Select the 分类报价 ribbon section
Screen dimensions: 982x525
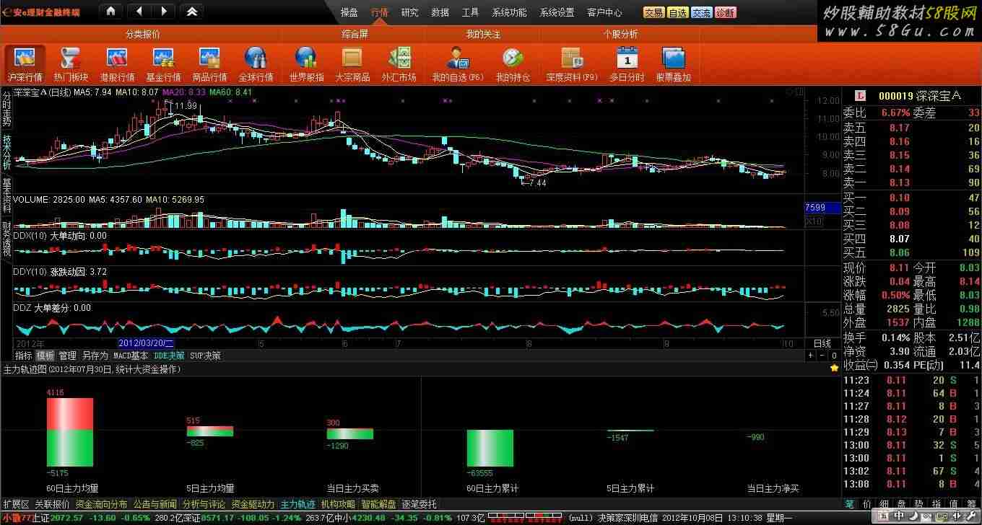[x=142, y=34]
